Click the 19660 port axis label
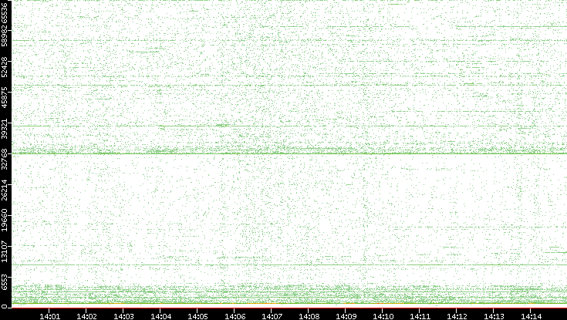567x320 pixels. click(x=5, y=221)
